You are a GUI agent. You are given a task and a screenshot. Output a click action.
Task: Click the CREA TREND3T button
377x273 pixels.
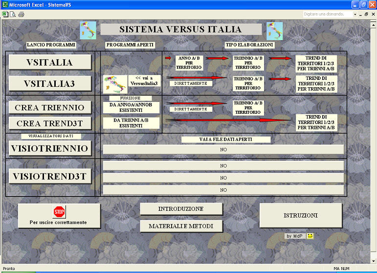point(50,124)
